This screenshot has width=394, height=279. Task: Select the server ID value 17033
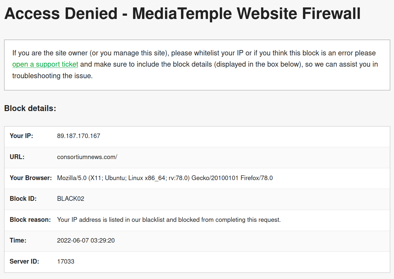coord(66,262)
